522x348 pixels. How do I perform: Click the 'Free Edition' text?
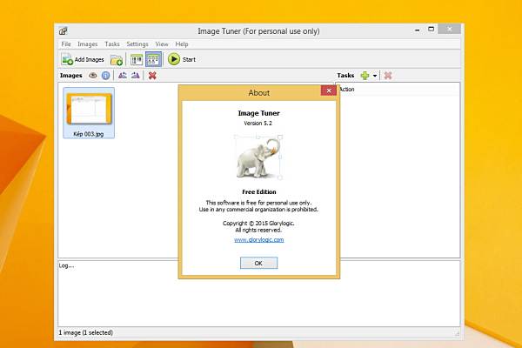(259, 191)
